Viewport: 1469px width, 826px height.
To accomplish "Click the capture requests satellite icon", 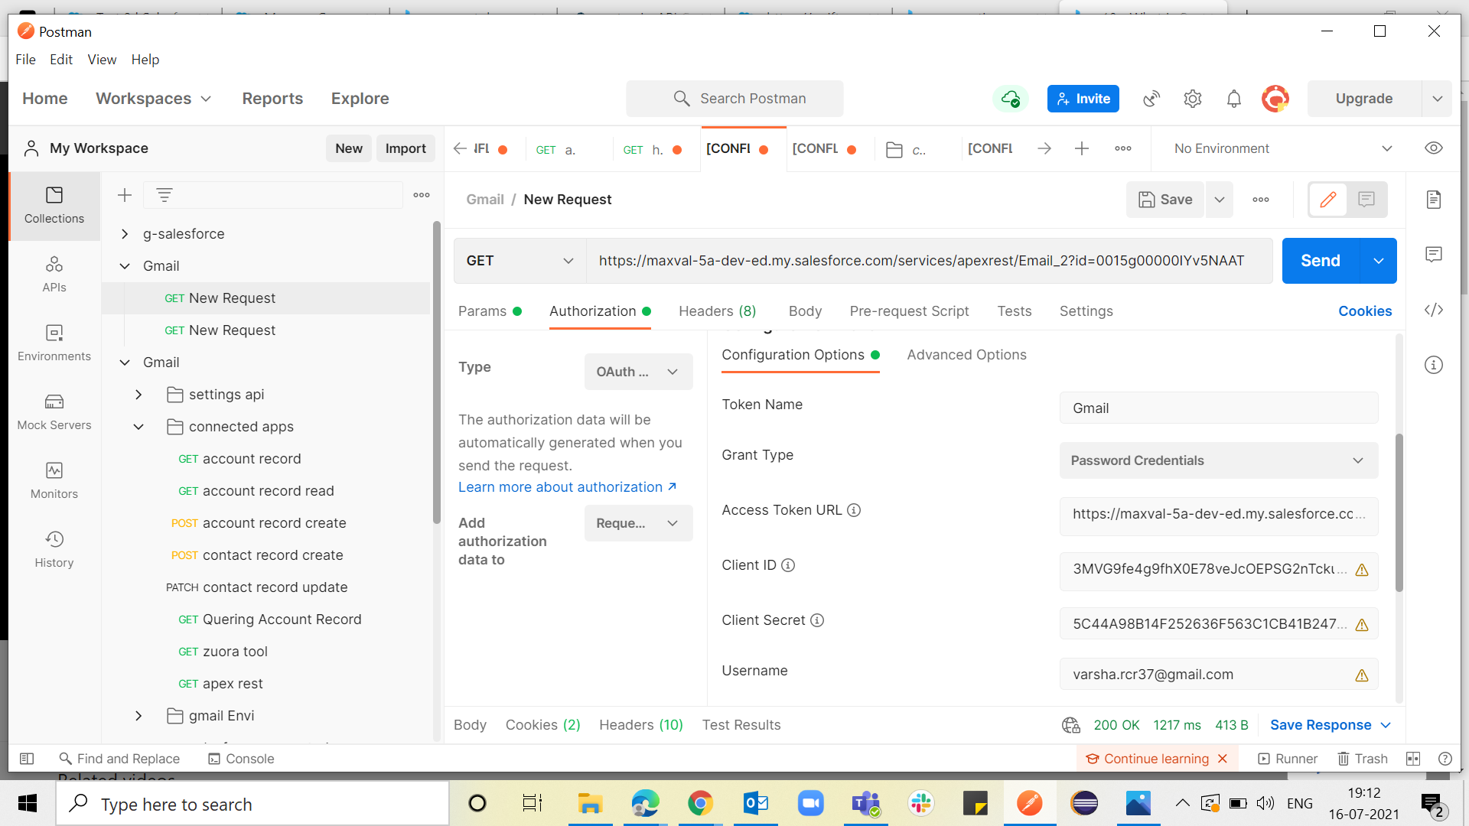I will (x=1151, y=99).
